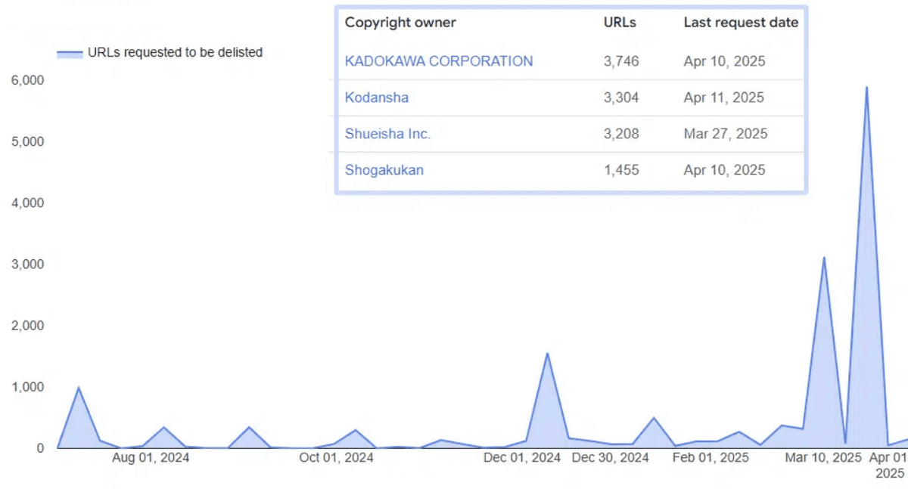Click the 'Copyright owner' column header
This screenshot has height=489, width=908.
pos(400,23)
